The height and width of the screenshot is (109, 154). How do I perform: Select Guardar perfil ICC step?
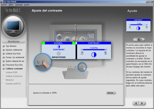tap(13, 84)
